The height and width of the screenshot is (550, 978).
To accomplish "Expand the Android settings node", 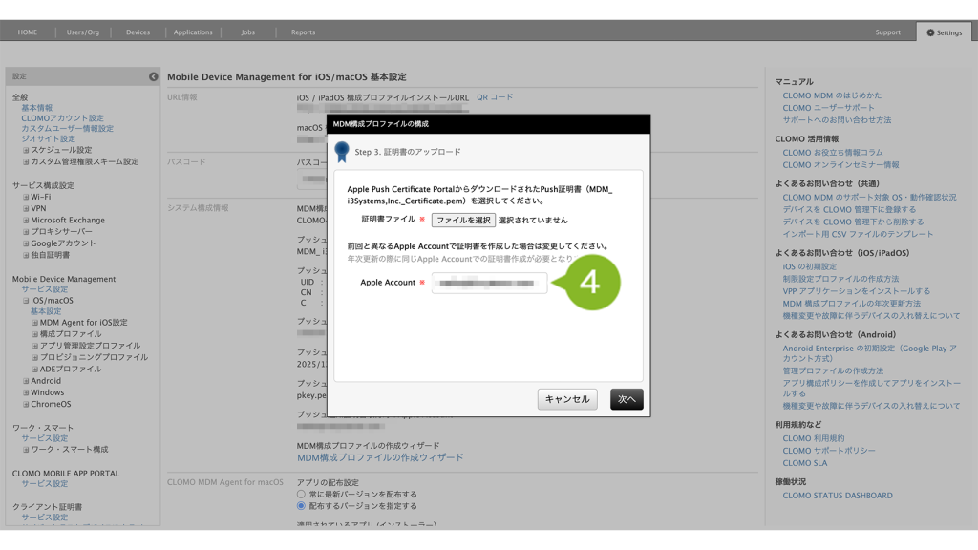I will pos(26,381).
